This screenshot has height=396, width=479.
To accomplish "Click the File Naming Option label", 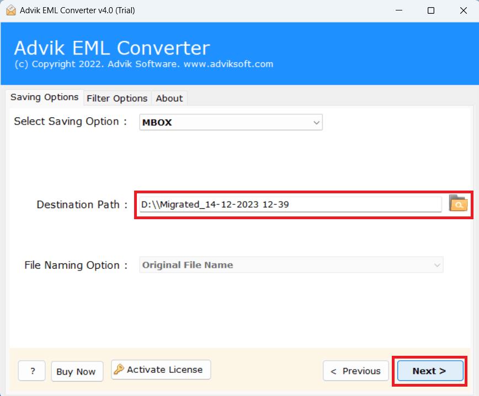I will pyautogui.click(x=76, y=265).
